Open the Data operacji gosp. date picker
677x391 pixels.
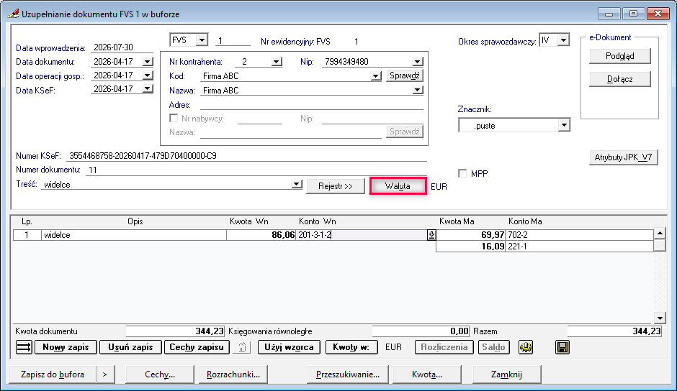click(x=147, y=75)
